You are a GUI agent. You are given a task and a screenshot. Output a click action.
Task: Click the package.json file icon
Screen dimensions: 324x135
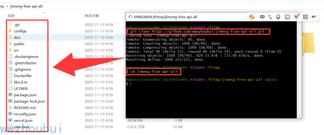(x=10, y=95)
